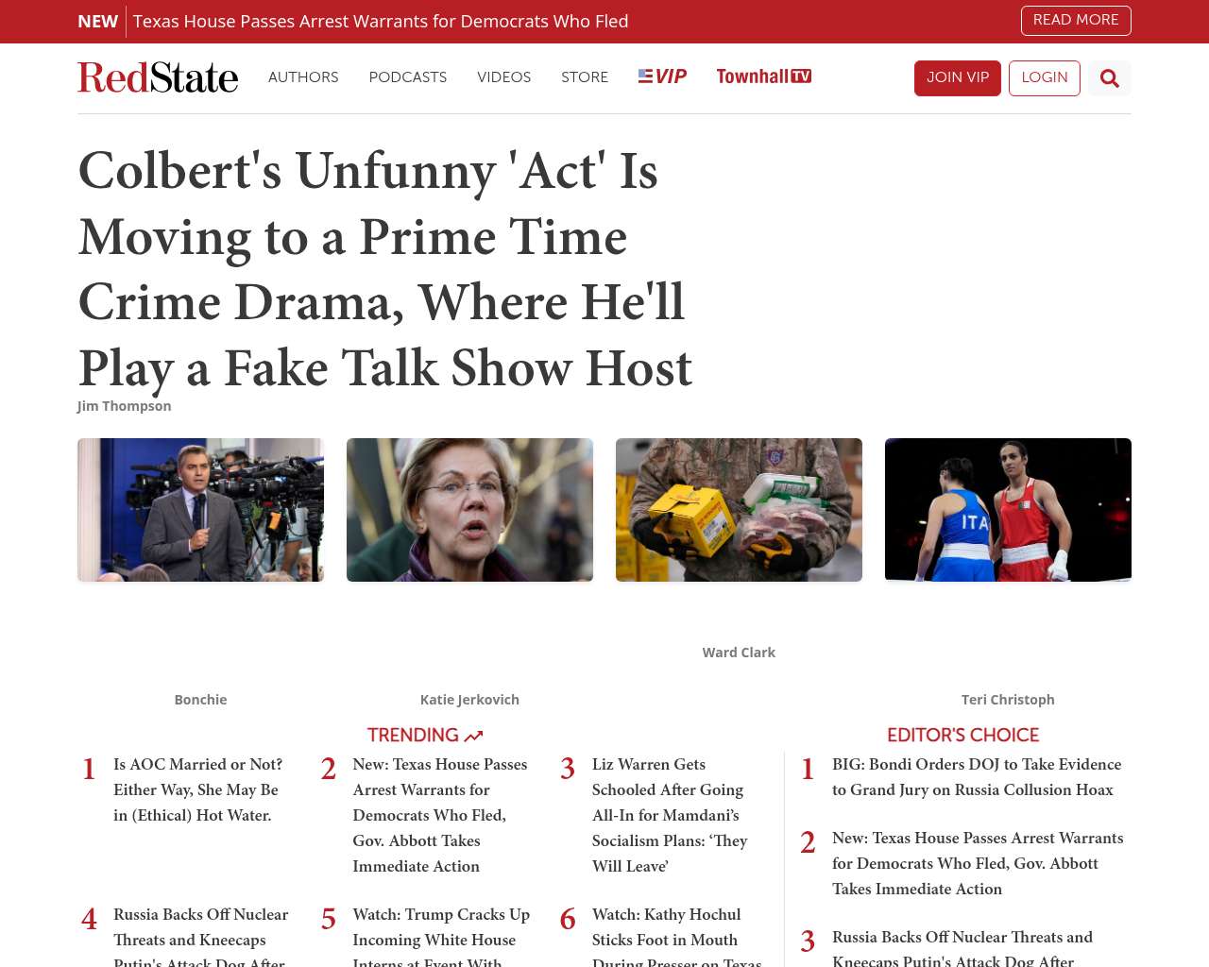Open trending story 'Watch: Kathy Hochul Sticks Foot'
Screen dimensions: 1209x967
(677, 936)
